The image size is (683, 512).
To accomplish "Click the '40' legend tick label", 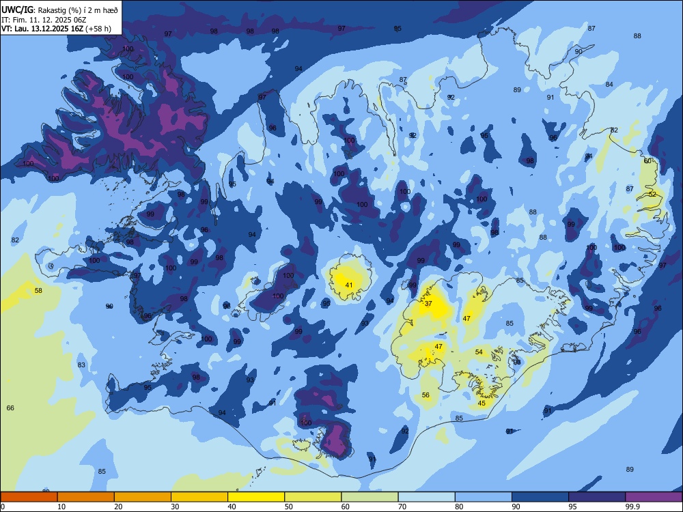I will click(x=232, y=507).
